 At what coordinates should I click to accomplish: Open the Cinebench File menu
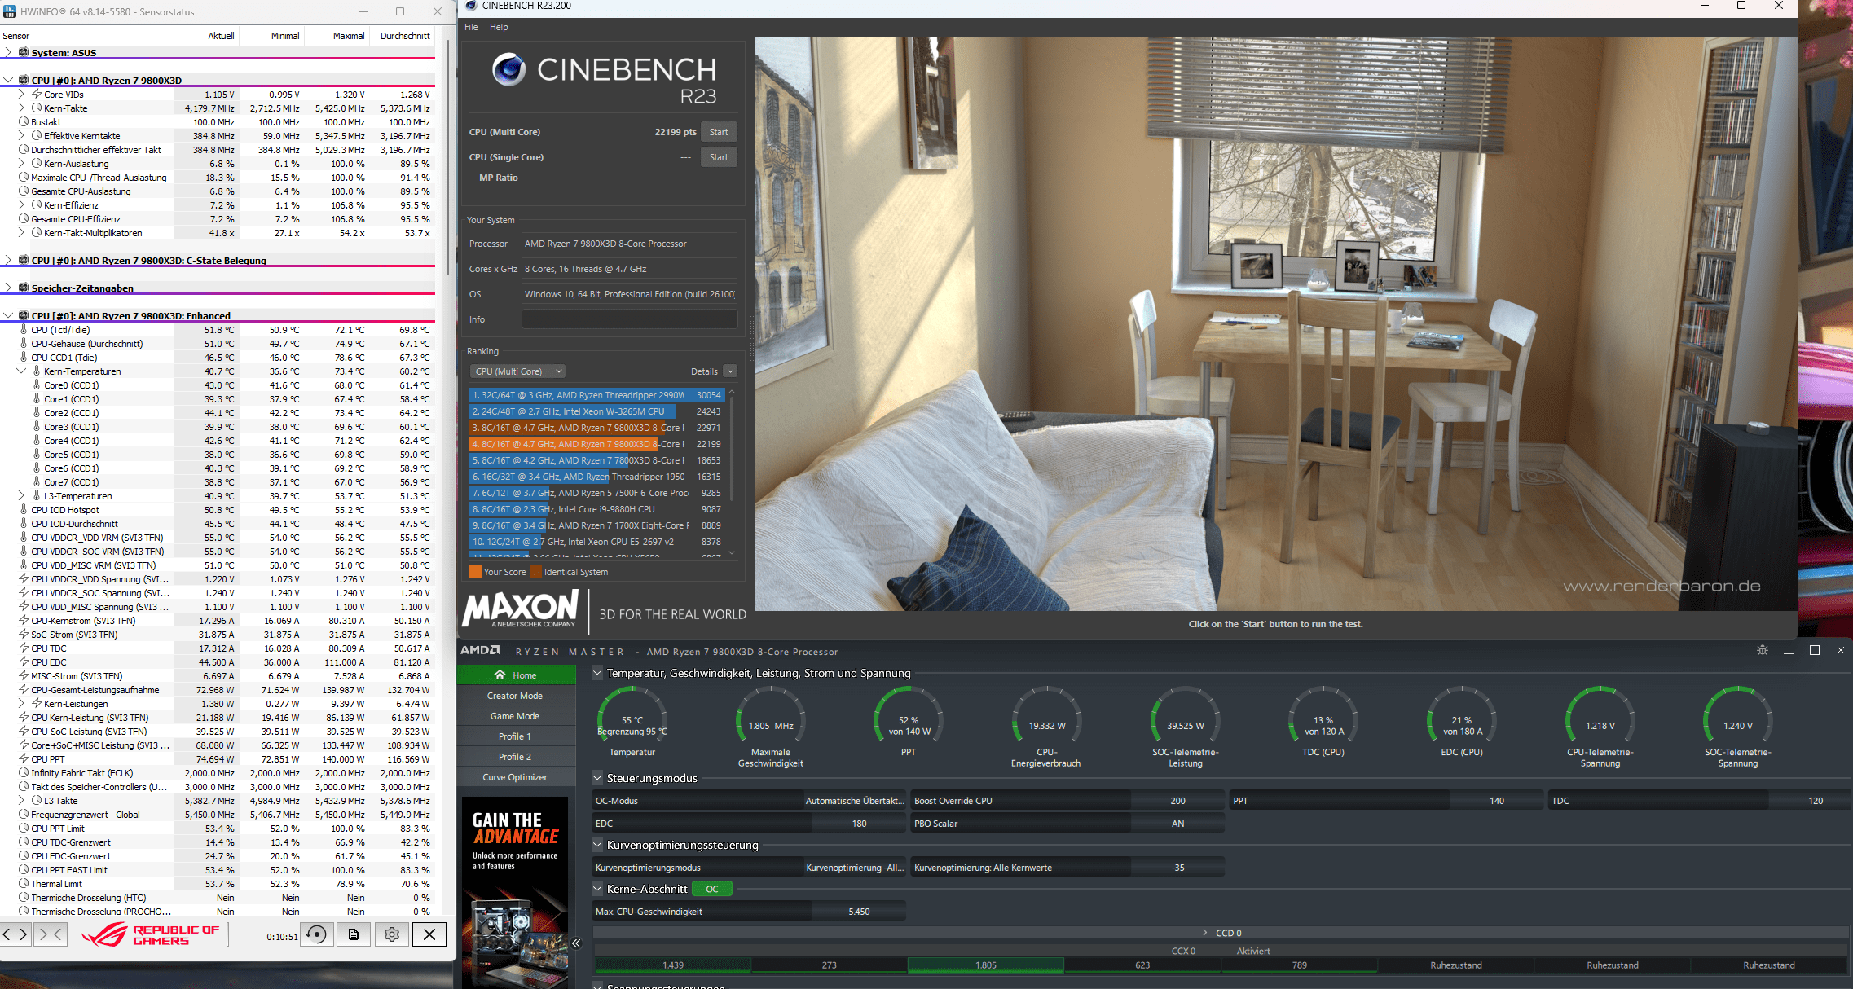(471, 27)
